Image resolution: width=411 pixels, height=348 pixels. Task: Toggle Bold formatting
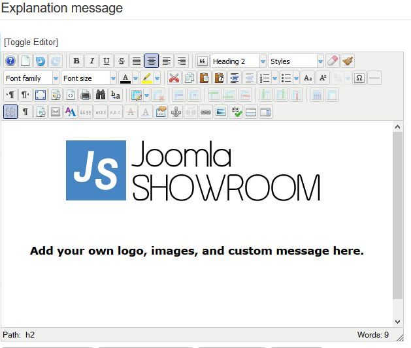[x=76, y=61]
